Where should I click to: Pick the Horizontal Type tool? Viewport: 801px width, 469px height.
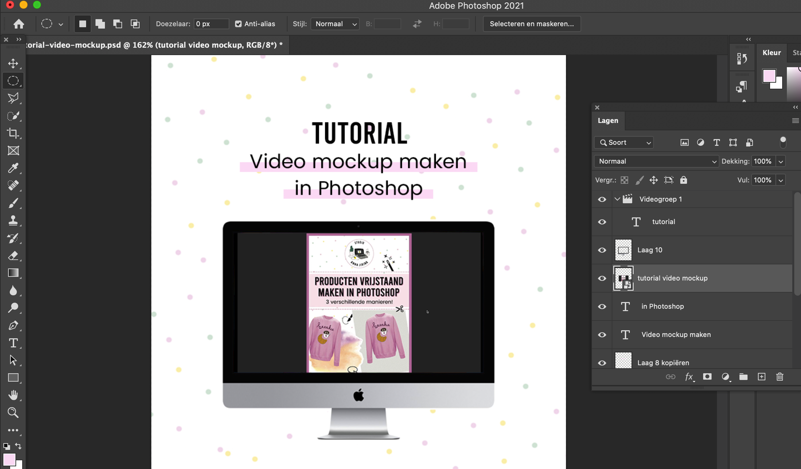click(x=13, y=343)
